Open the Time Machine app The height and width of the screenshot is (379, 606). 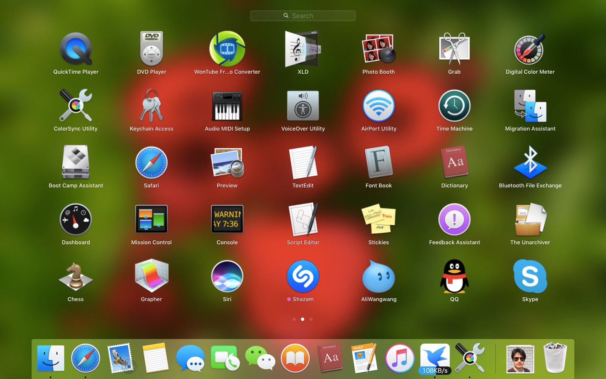[454, 106]
